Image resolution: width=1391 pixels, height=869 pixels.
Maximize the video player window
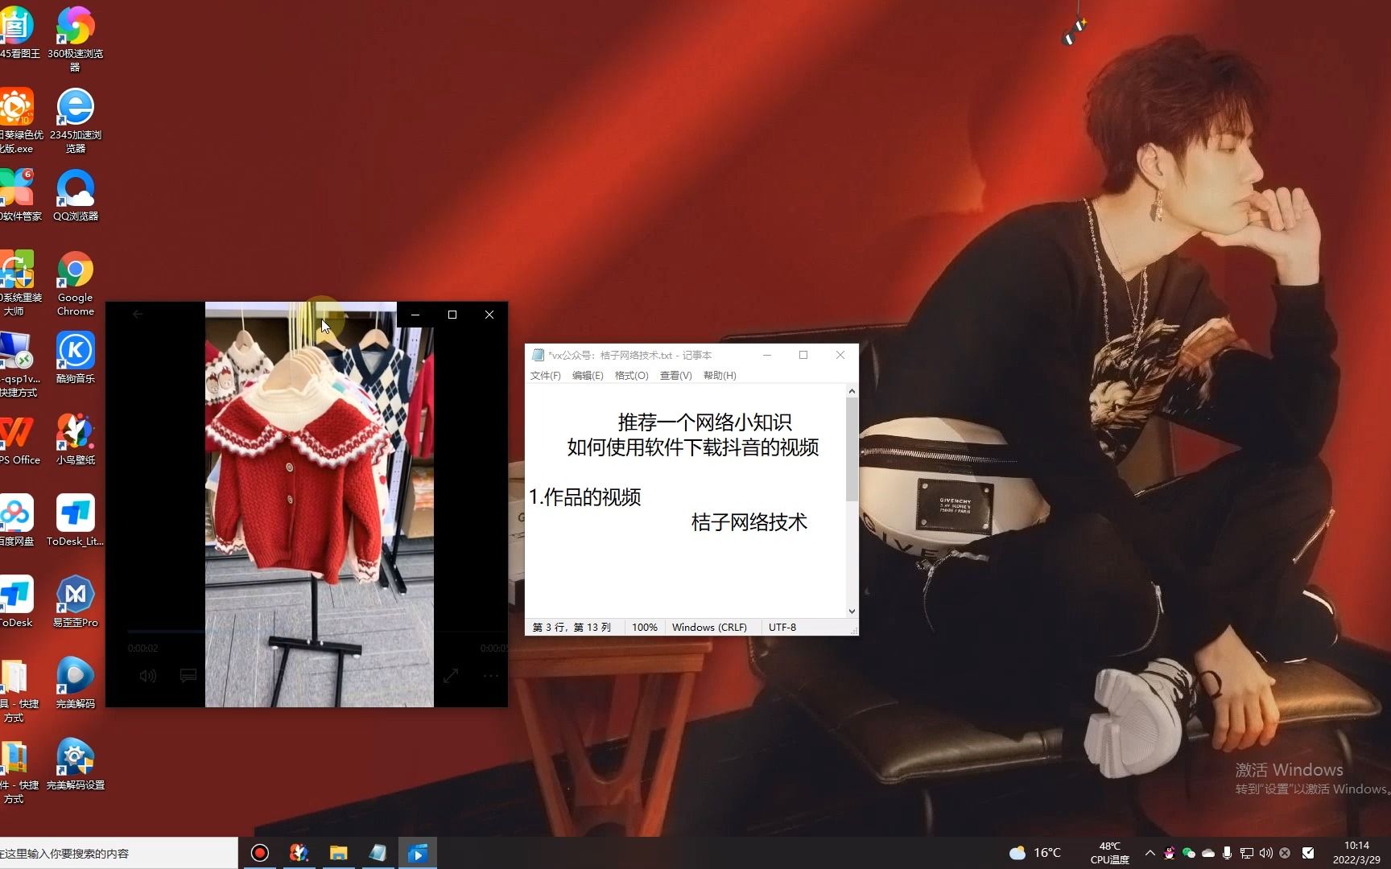(452, 315)
